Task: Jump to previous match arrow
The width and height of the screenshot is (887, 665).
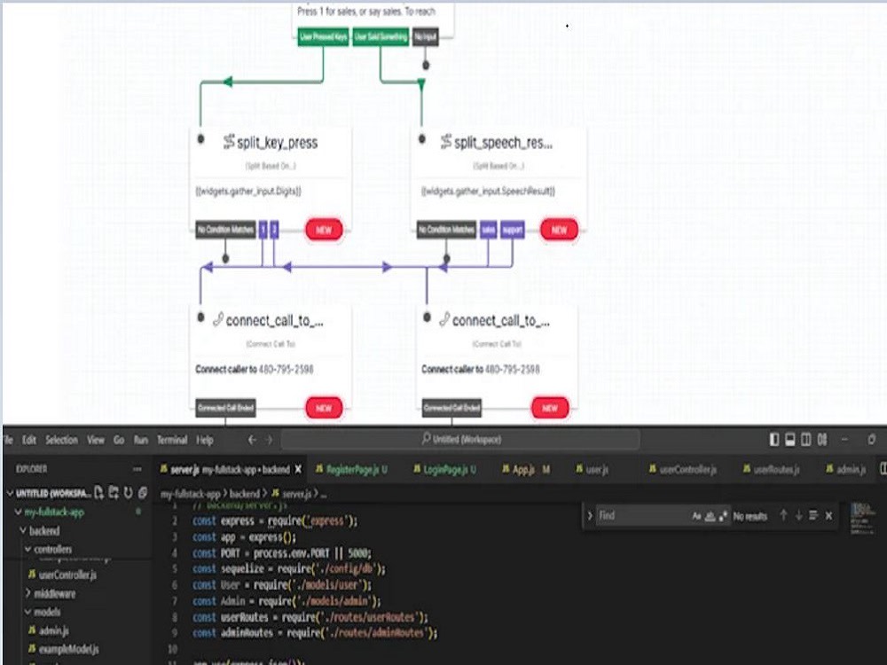Action: (x=783, y=515)
